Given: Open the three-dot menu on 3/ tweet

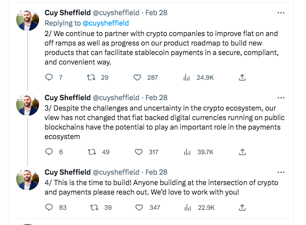Looking at the screenshot, I should tap(281, 98).
